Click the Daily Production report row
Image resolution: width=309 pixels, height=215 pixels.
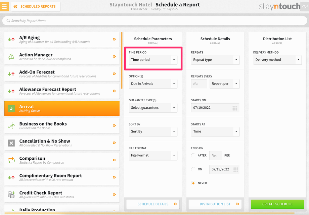click(62, 209)
